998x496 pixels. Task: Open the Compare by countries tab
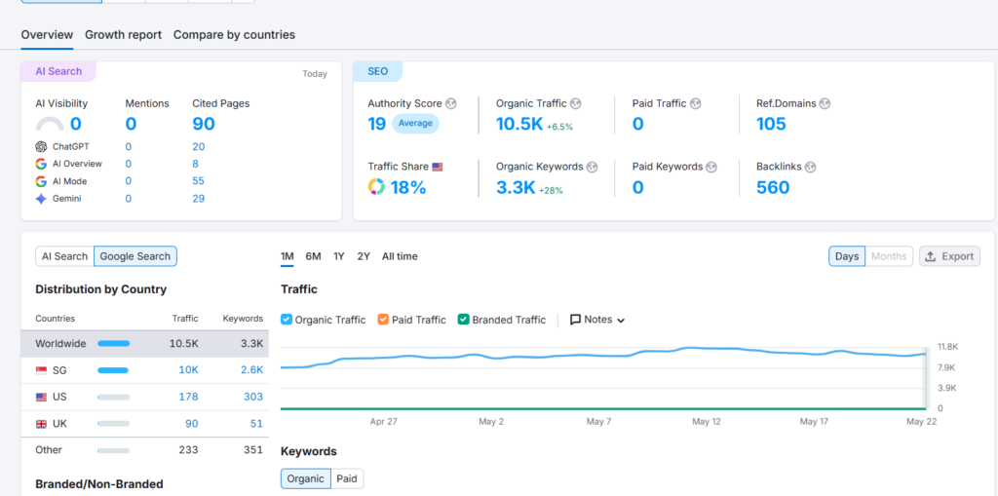coord(234,35)
